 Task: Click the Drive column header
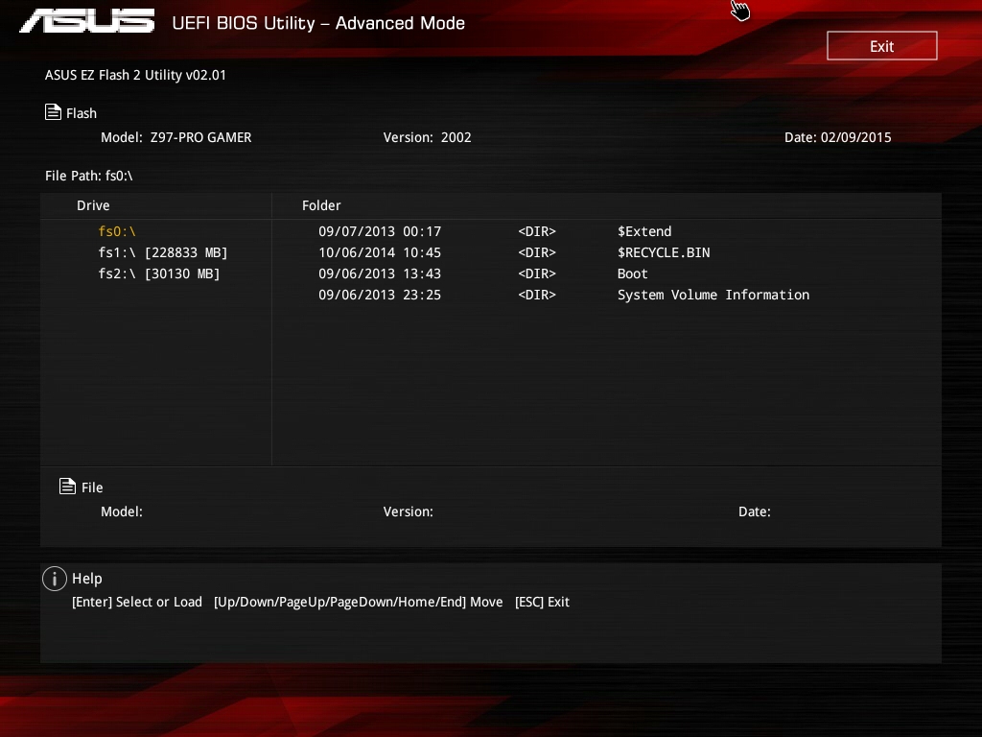point(93,205)
